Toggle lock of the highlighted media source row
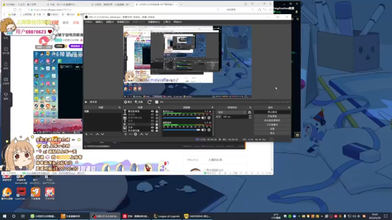Image resolution: width=392 pixels, height=220 pixels. pos(157,124)
